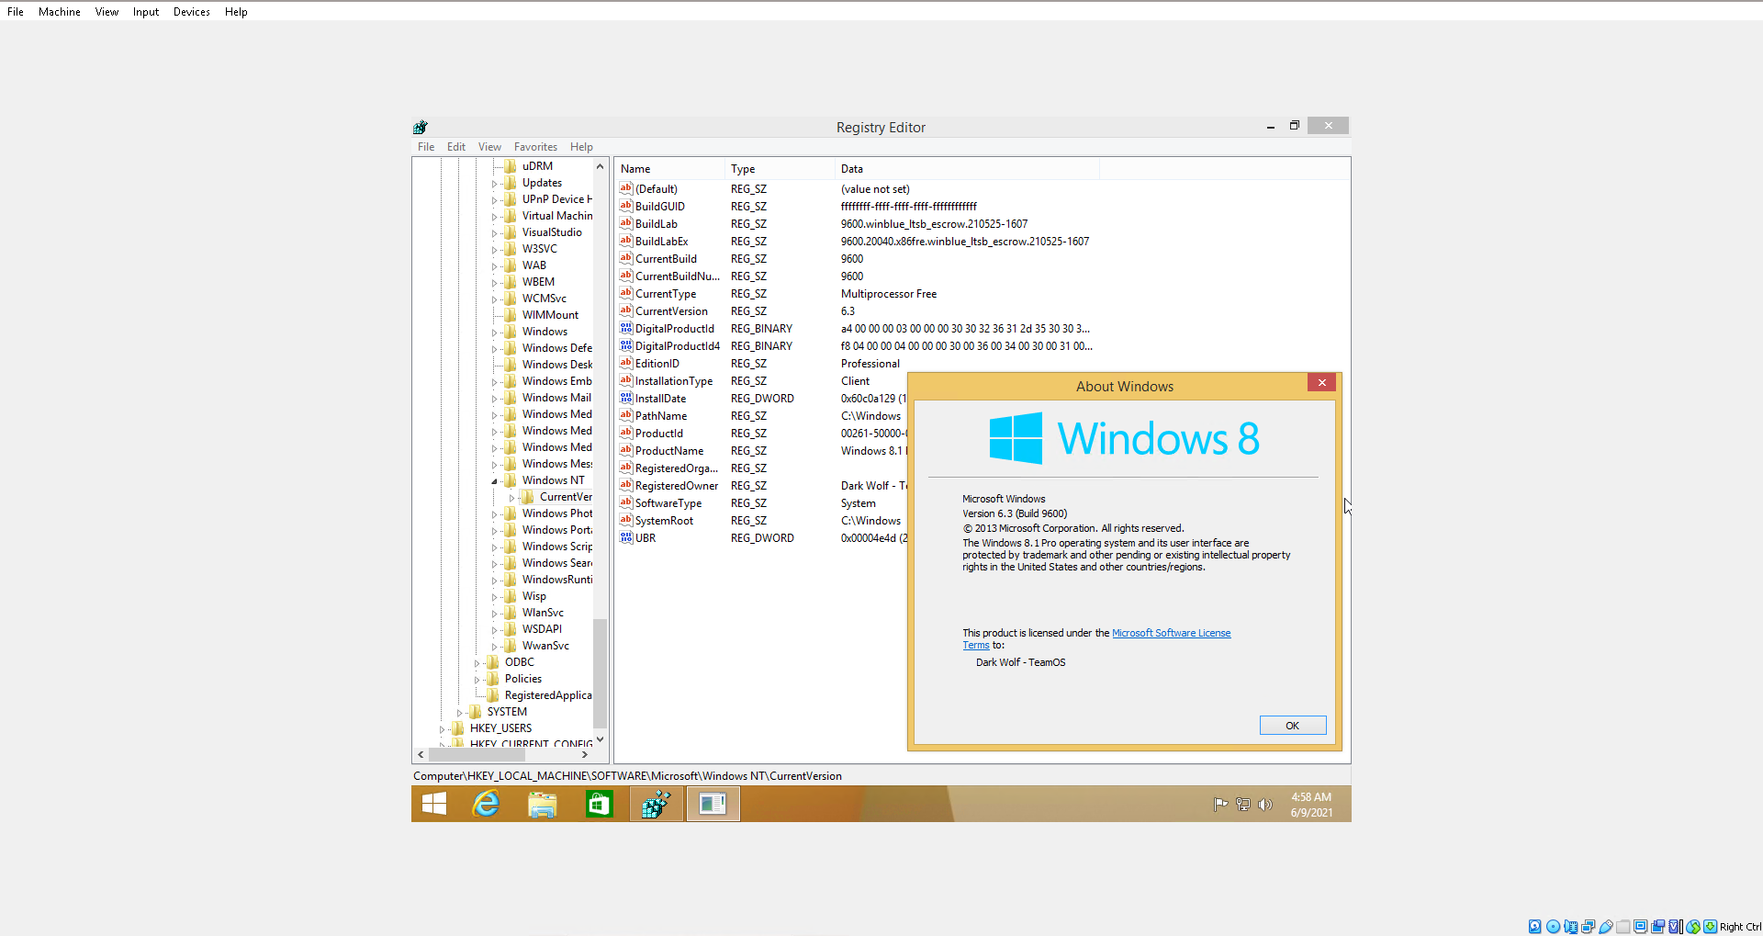1763x936 pixels.
Task: Expand the WBEM key arrow
Action: point(494,282)
